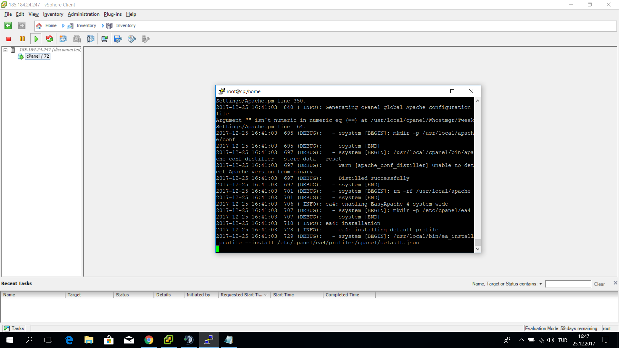Image resolution: width=619 pixels, height=348 pixels.
Task: Click the second Inventory breadcrumb icon
Action: (x=110, y=26)
